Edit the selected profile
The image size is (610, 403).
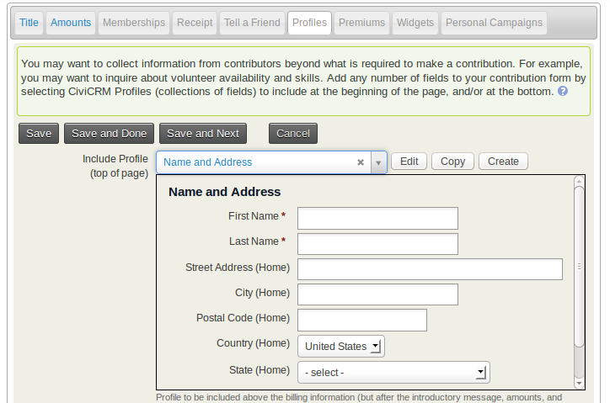(x=409, y=162)
